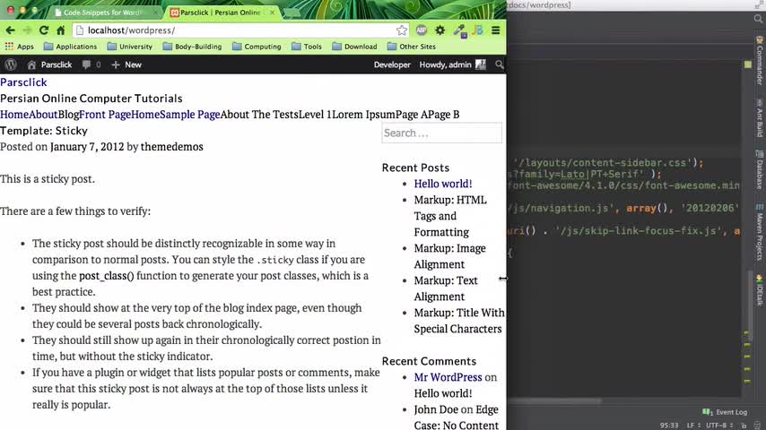Click the UTF-8 encoding in status bar
This screenshot has height=430, width=766.
[719, 426]
